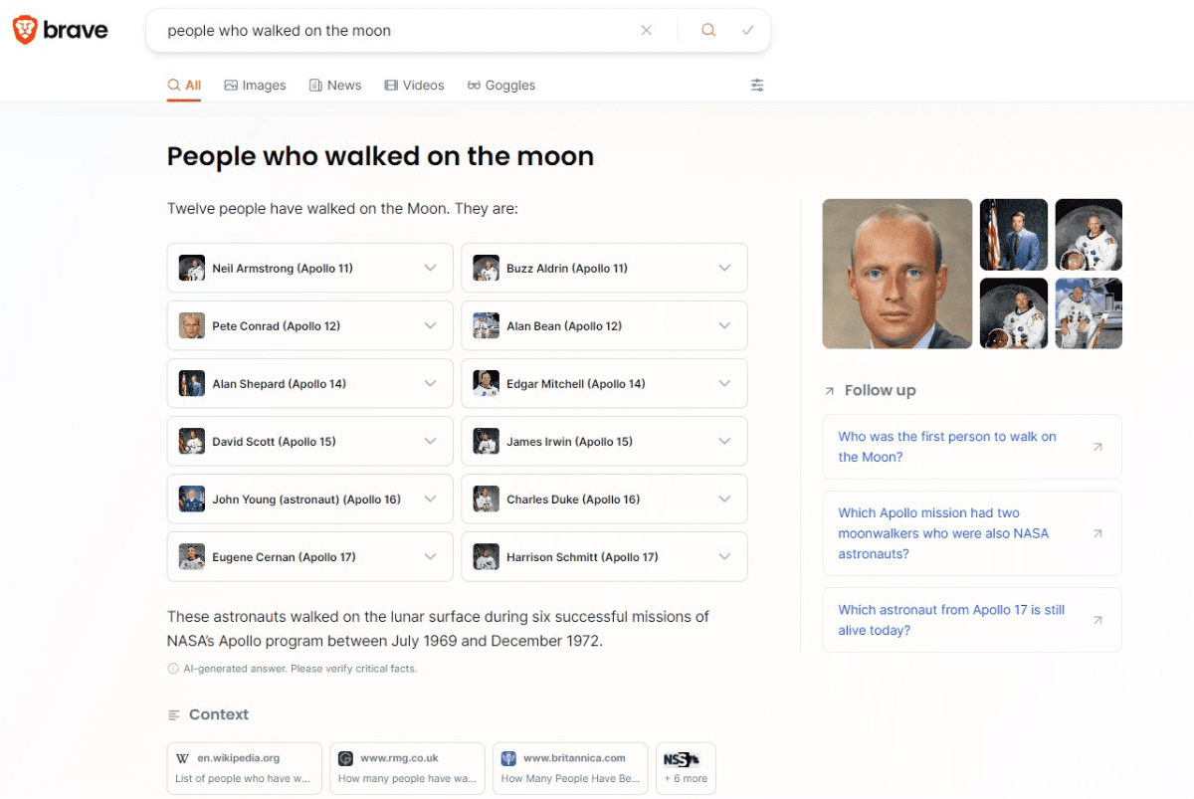Open the large bald astronaut portrait
1194x799 pixels.
point(897,274)
